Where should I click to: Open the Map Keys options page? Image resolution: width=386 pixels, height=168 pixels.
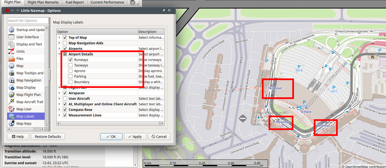(26, 123)
